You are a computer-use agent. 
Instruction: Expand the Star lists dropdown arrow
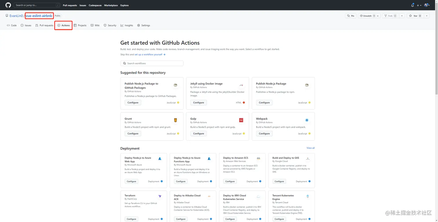tap(427, 16)
